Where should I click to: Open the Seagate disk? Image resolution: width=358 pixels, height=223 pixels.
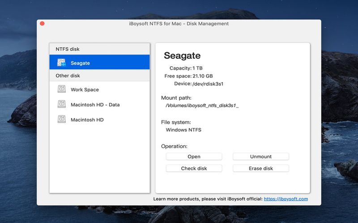click(x=194, y=157)
